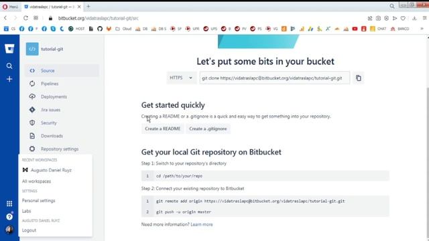Open the Skype bookmark icon
Viewport: 429px width, 241px height.
coord(53,29)
